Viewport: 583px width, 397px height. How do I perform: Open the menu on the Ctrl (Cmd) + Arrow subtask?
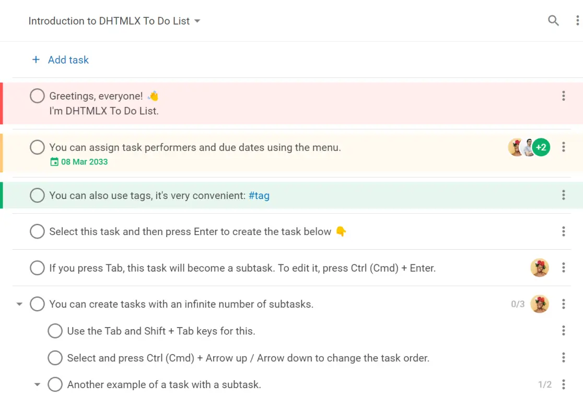(563, 358)
